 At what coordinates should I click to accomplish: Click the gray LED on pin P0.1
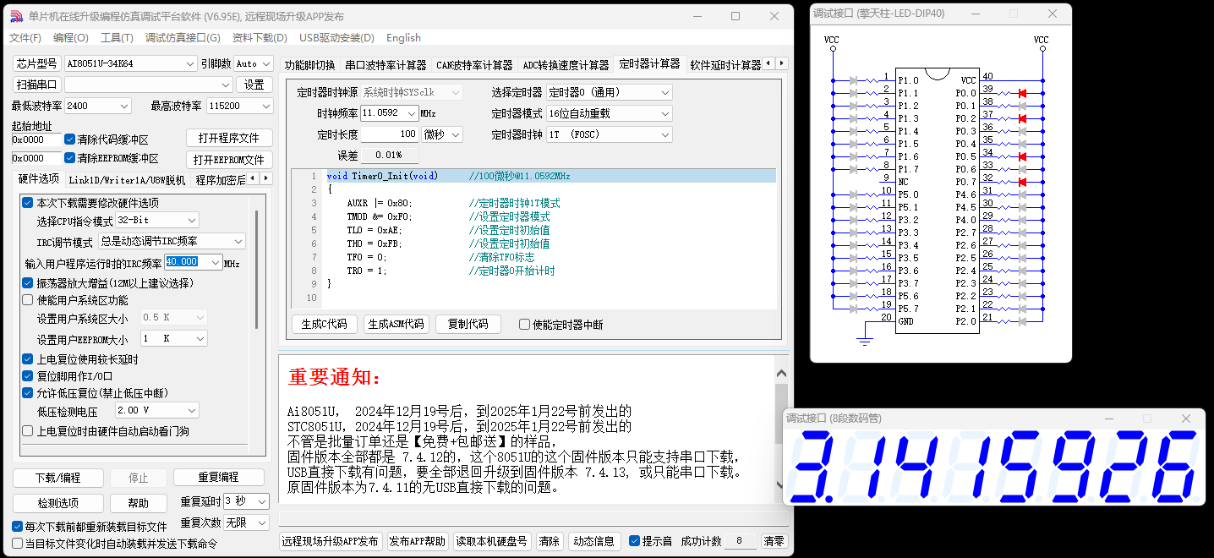(1022, 106)
